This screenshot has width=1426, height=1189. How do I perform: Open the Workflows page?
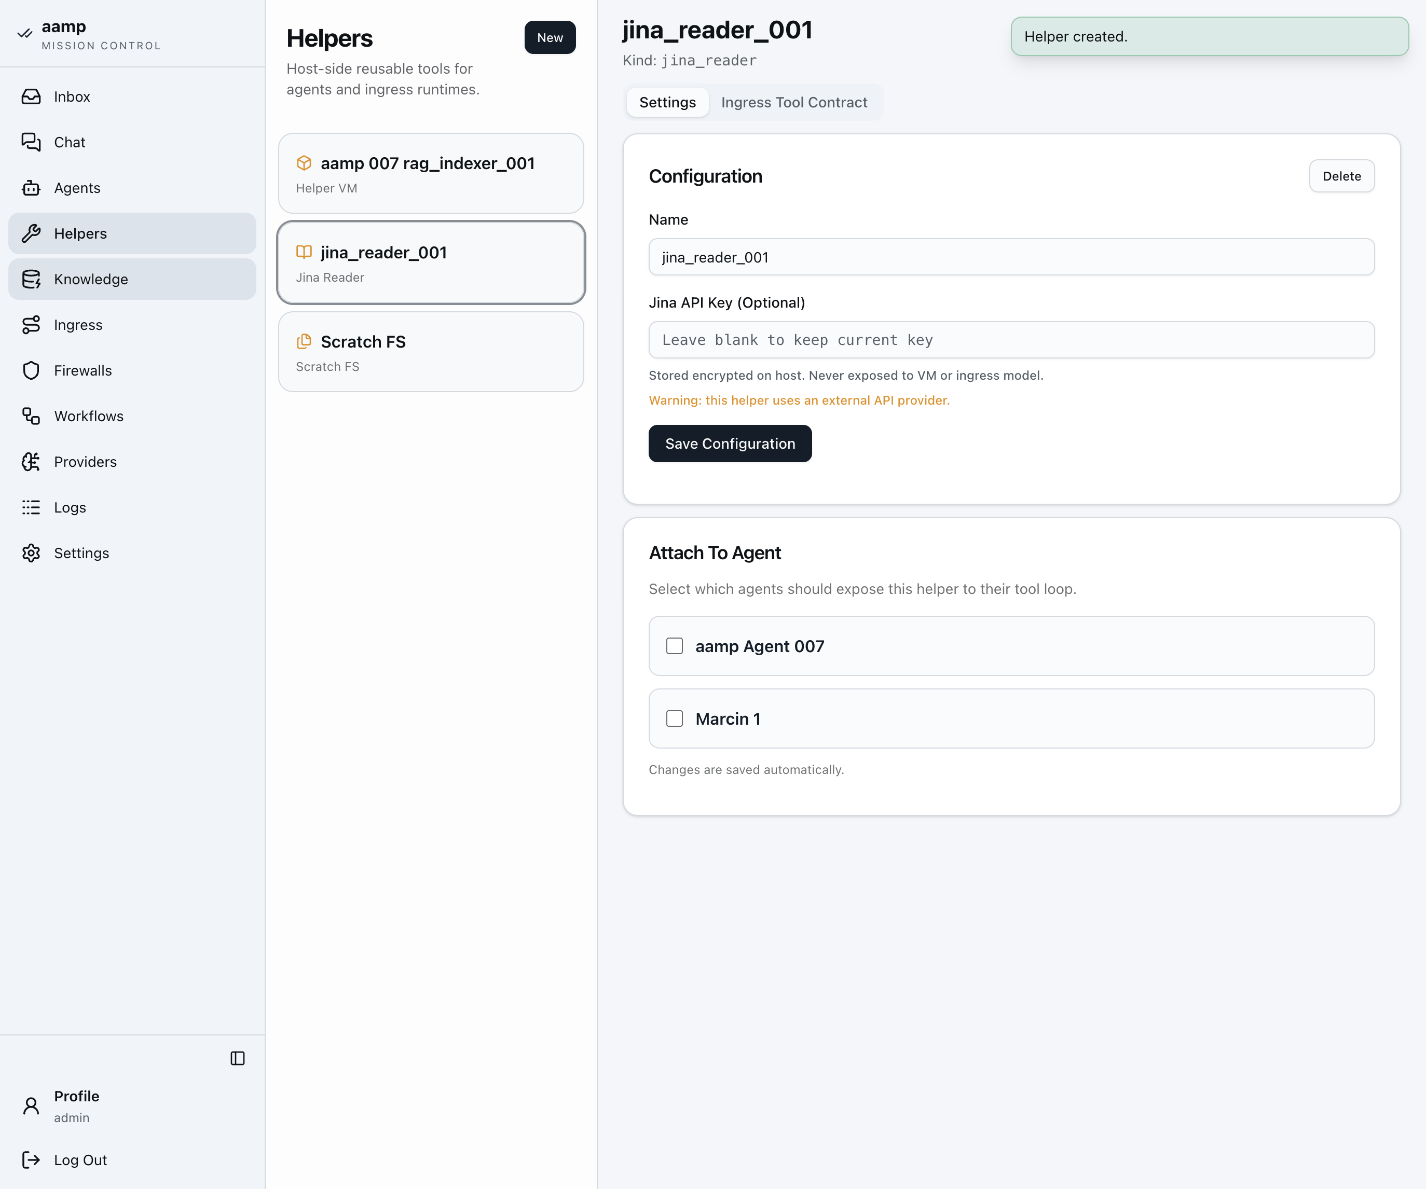click(x=132, y=416)
